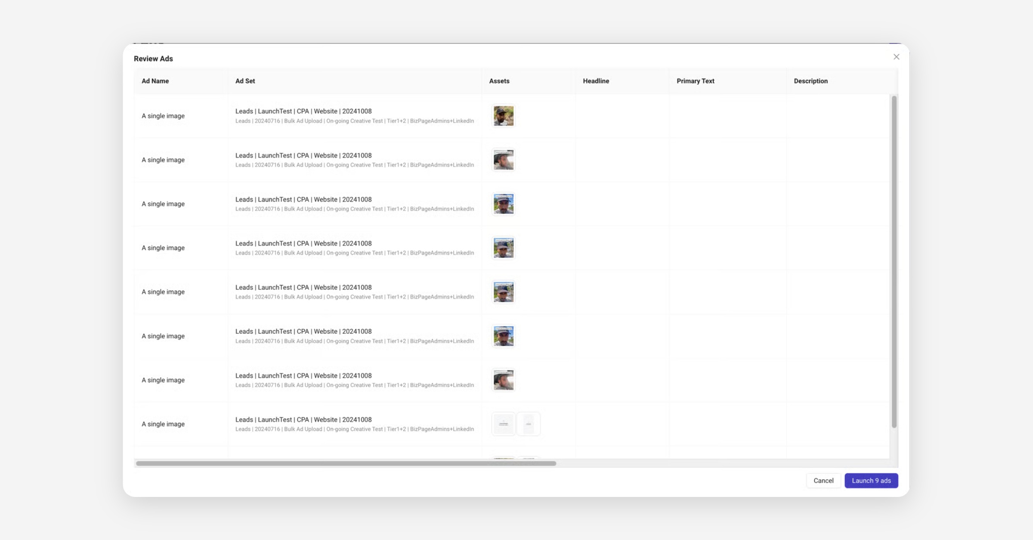Close the Review Ads dialog
Screen dimensions: 1033x540
pyautogui.click(x=896, y=57)
